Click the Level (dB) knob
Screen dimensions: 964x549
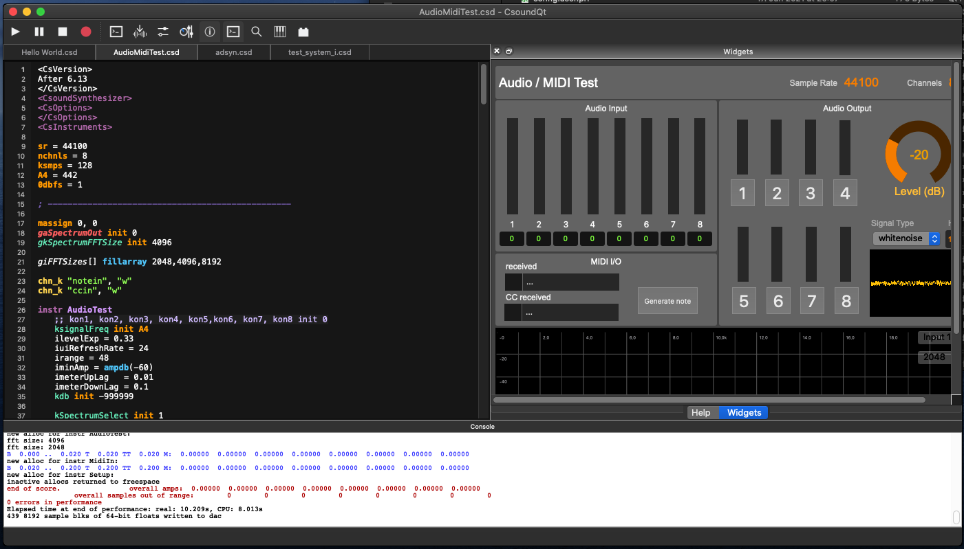(x=919, y=155)
